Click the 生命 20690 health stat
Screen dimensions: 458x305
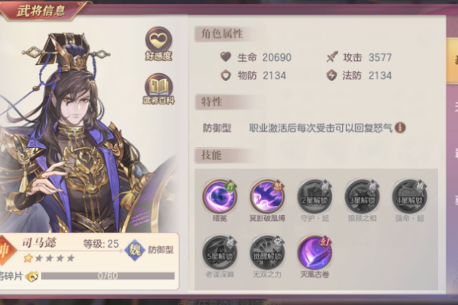click(256, 57)
